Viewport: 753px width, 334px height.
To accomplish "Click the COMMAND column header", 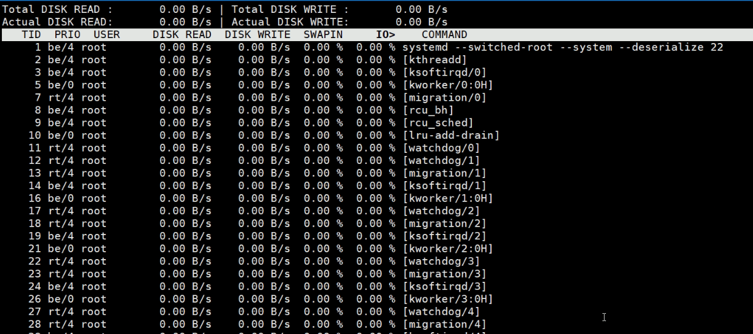I will (444, 35).
